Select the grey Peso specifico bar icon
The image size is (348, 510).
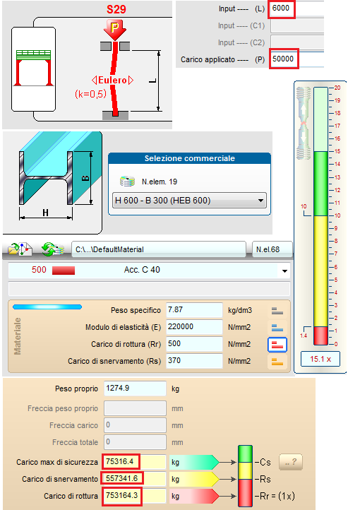(x=277, y=311)
